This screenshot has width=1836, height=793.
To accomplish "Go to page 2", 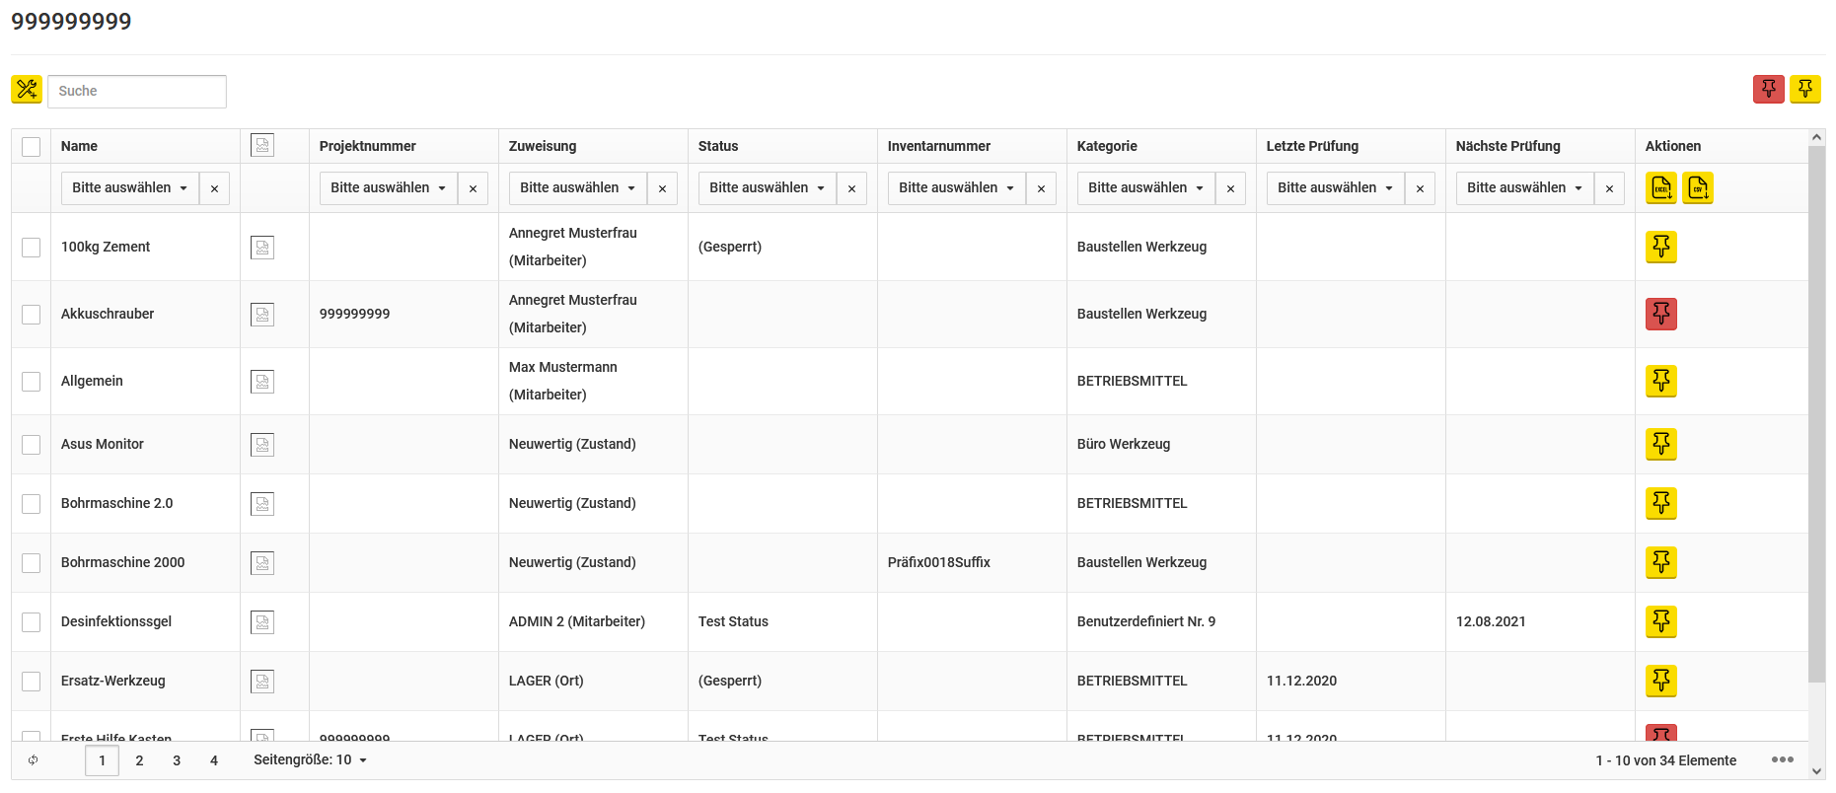I will (x=139, y=760).
